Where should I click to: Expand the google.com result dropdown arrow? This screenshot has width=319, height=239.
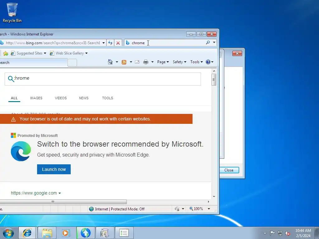(60, 193)
